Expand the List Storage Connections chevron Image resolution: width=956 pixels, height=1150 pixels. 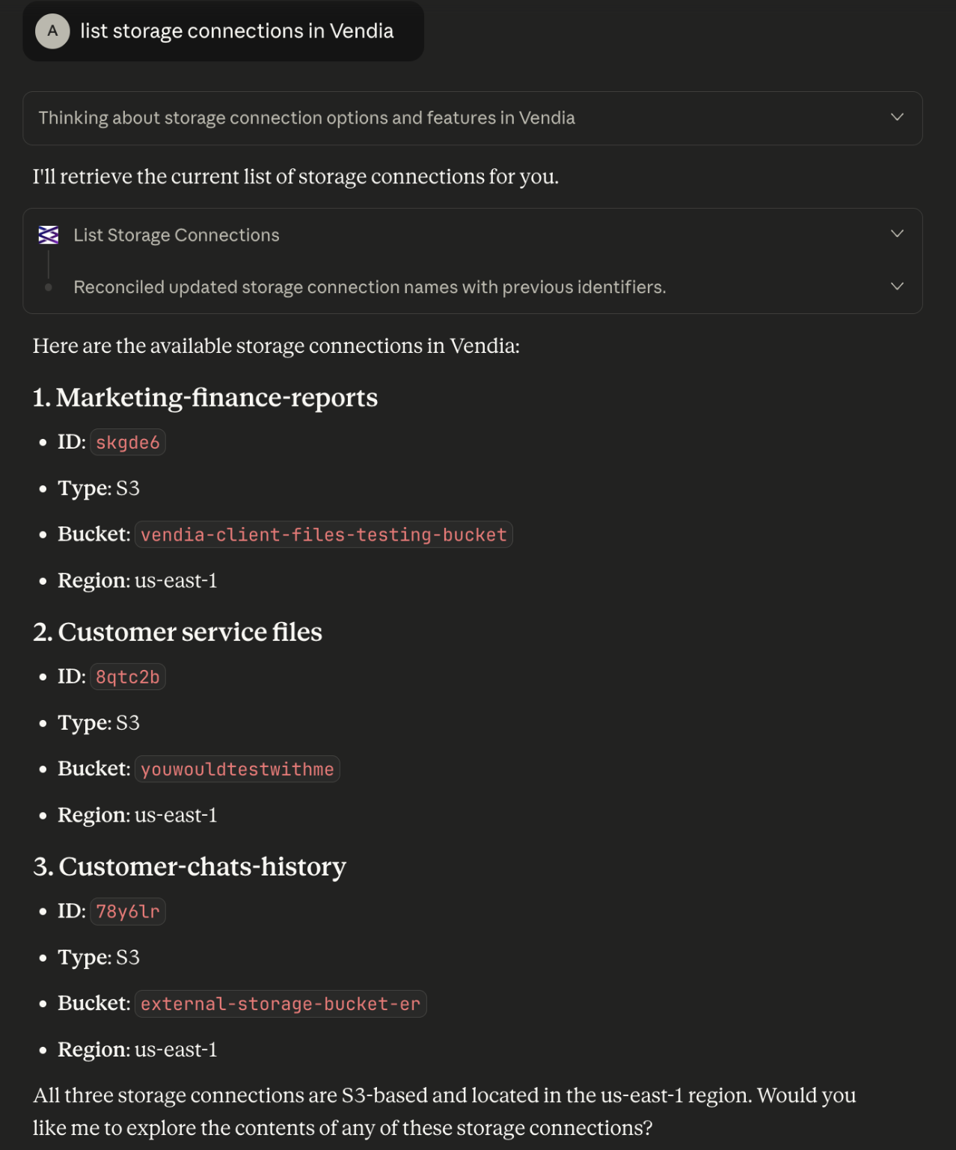click(897, 234)
